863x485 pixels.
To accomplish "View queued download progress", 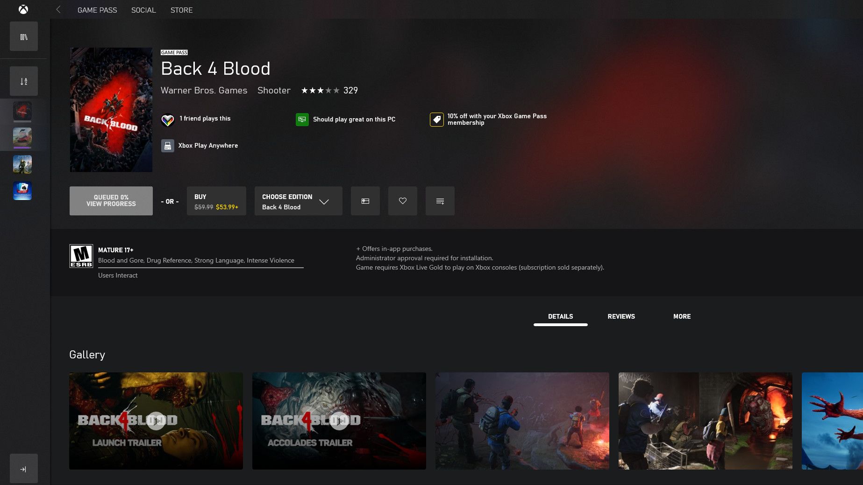I will (111, 200).
